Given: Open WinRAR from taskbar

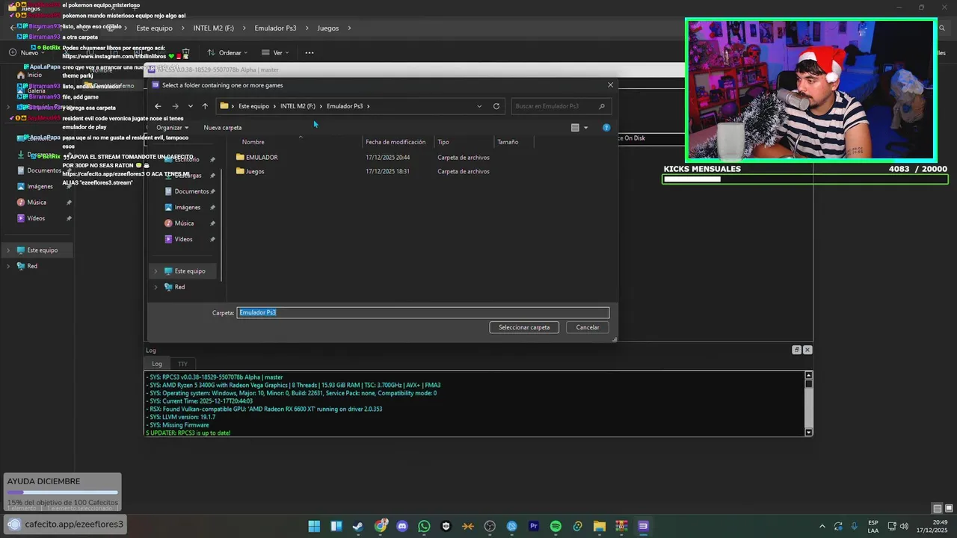Looking at the screenshot, I should (621, 526).
